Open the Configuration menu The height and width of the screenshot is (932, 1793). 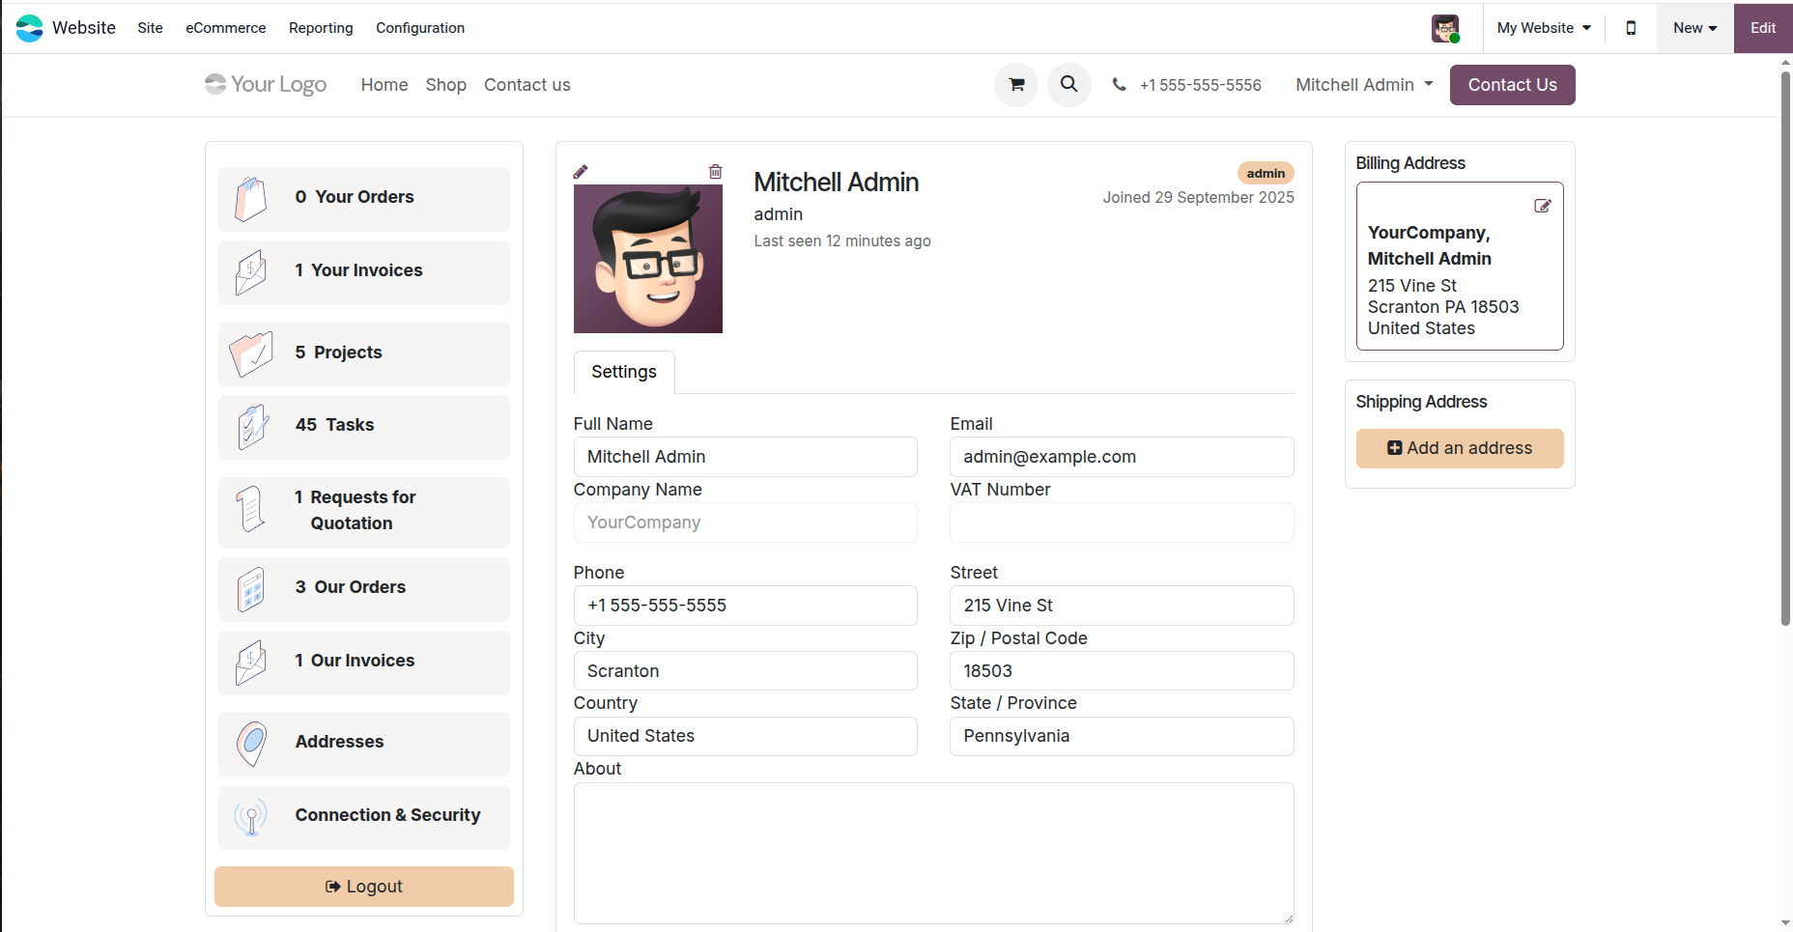420,28
